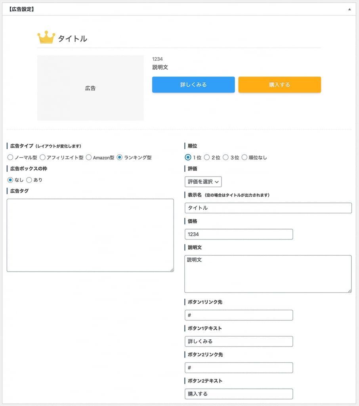Select the ランキング型 ad type
This screenshot has width=359, height=406.
coord(120,157)
